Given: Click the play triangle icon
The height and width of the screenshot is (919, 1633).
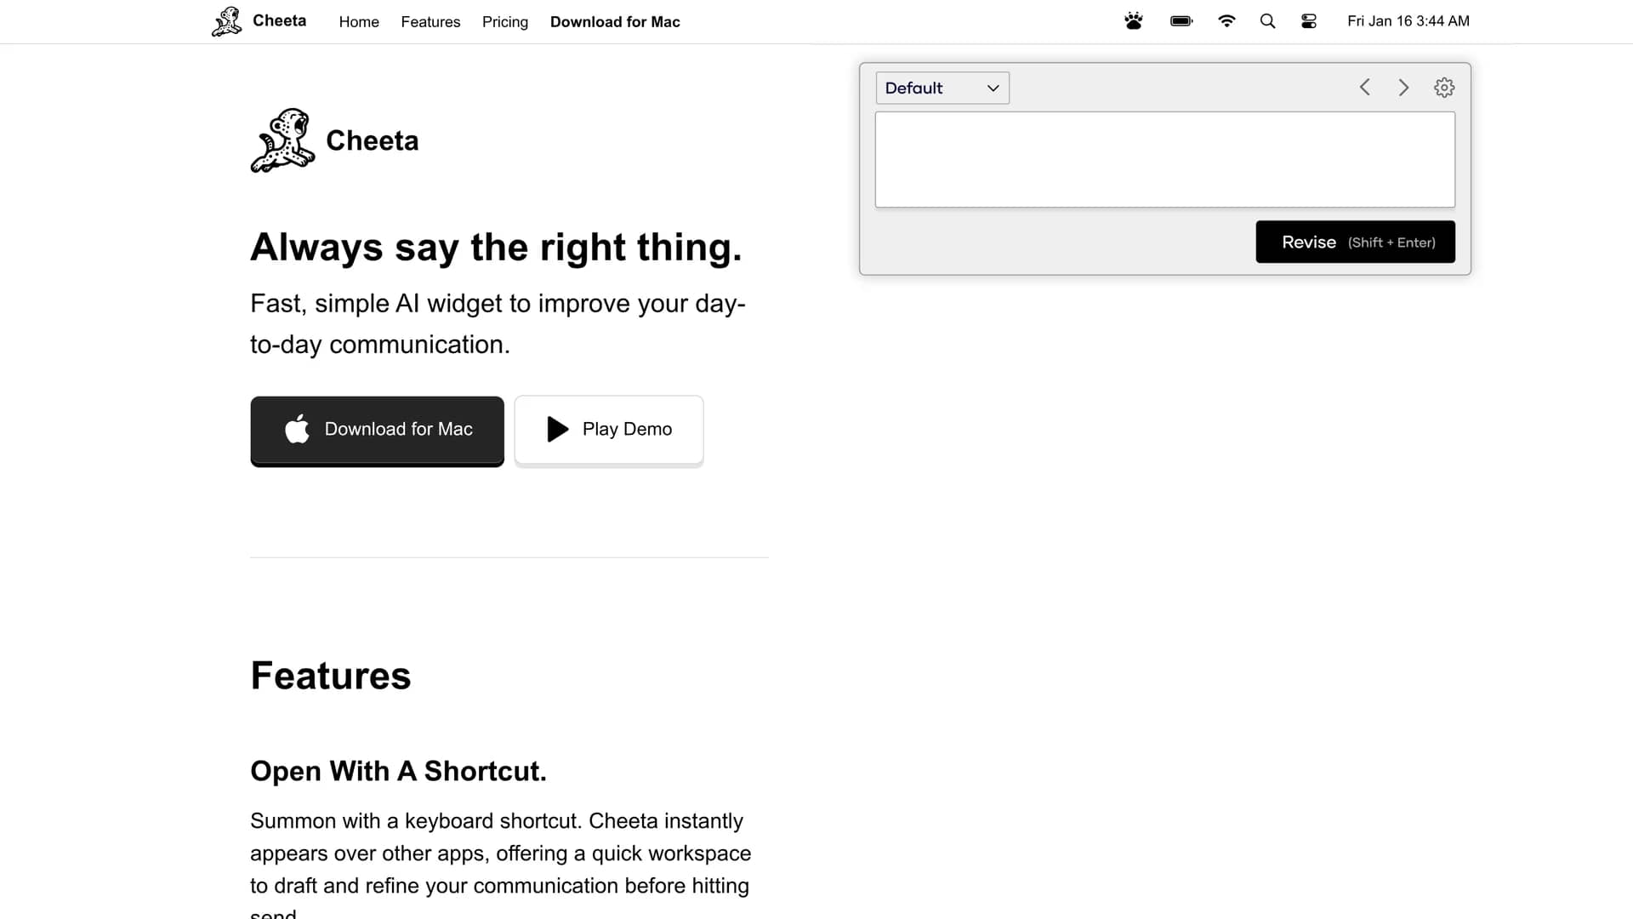Looking at the screenshot, I should [558, 429].
